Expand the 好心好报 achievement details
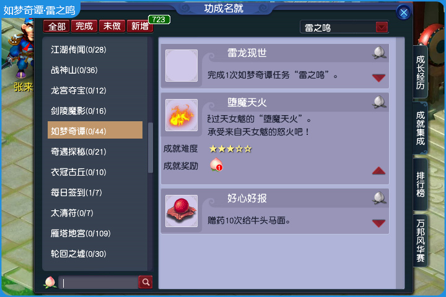Viewport: 446px width, 297px height. point(378,223)
